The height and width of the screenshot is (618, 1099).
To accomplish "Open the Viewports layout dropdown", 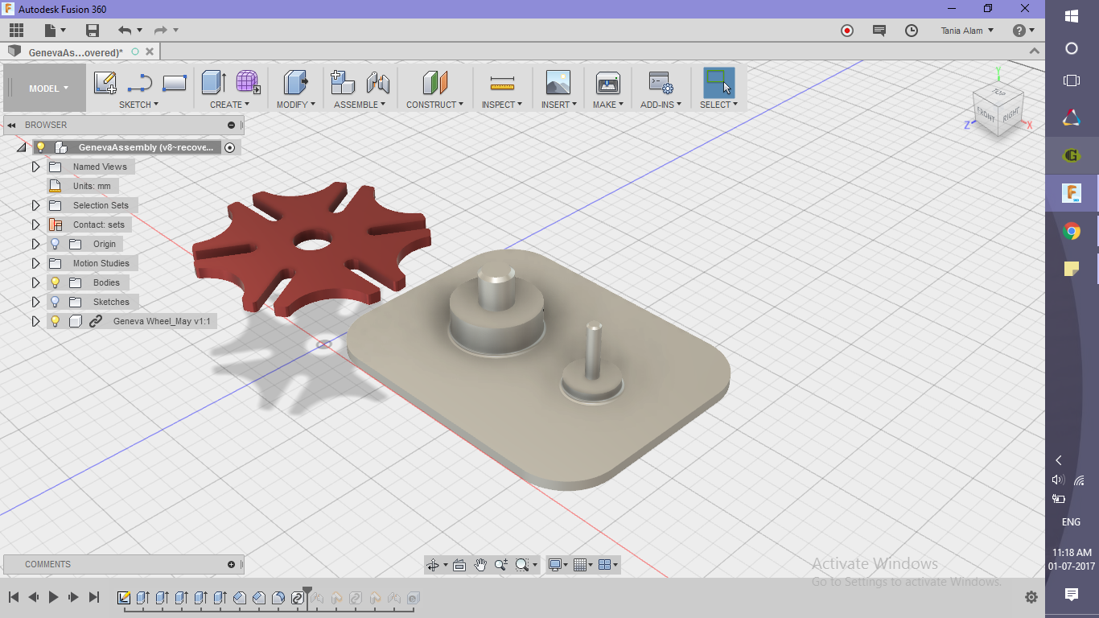I will point(609,565).
